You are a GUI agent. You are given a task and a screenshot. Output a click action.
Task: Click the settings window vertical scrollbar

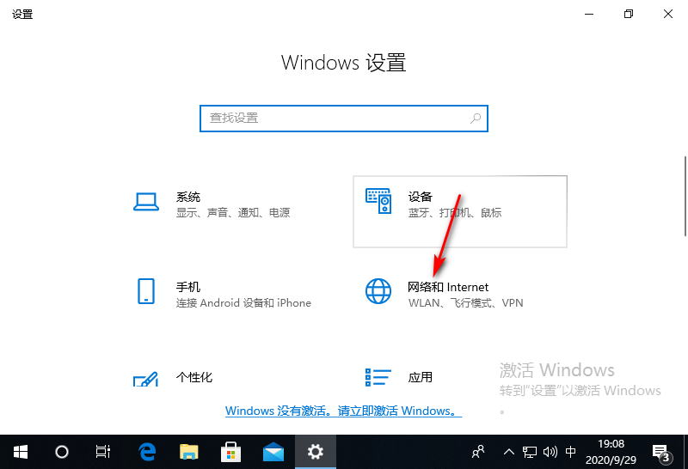685,196
